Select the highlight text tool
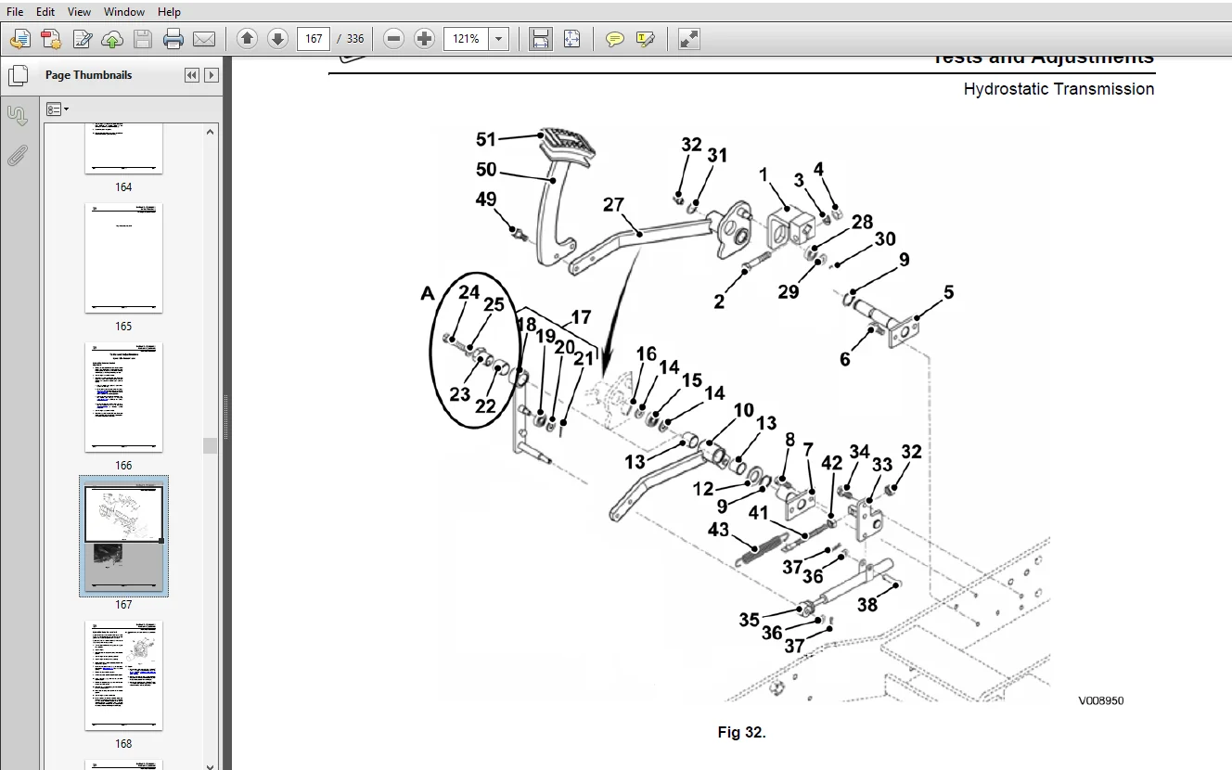This screenshot has width=1232, height=770. pos(646,39)
